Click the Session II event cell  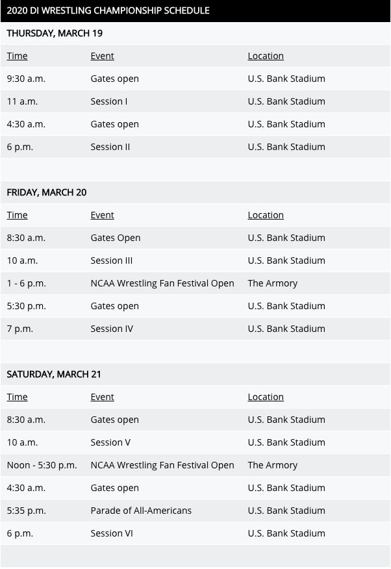pyautogui.click(x=110, y=147)
